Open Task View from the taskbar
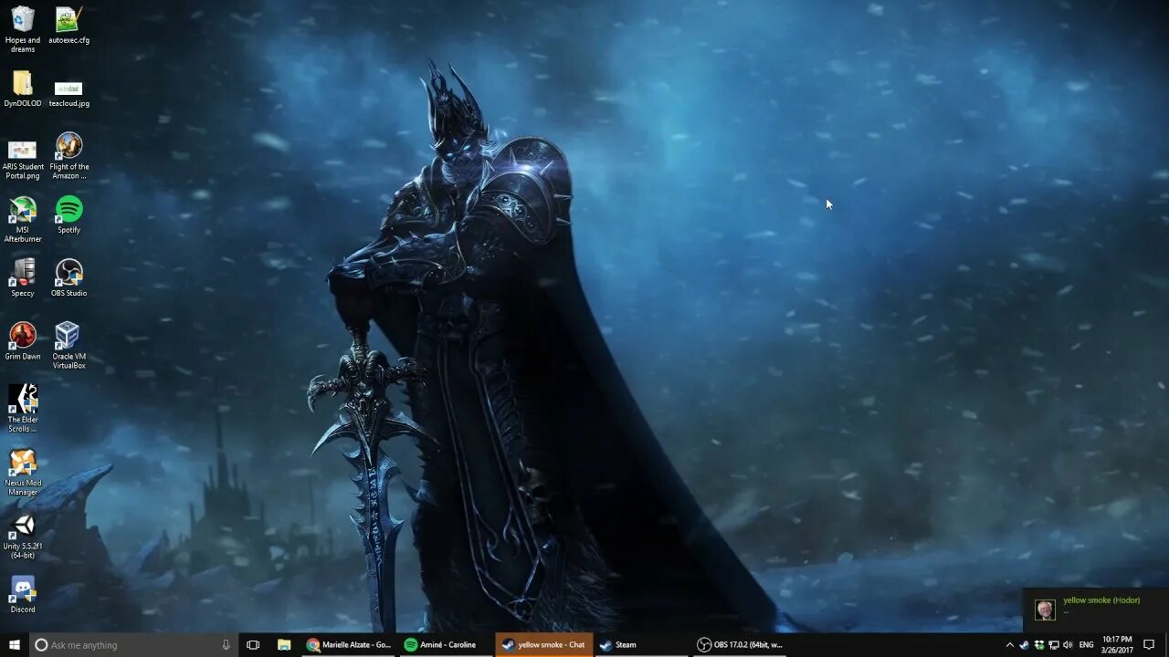The height and width of the screenshot is (657, 1169). (x=253, y=645)
